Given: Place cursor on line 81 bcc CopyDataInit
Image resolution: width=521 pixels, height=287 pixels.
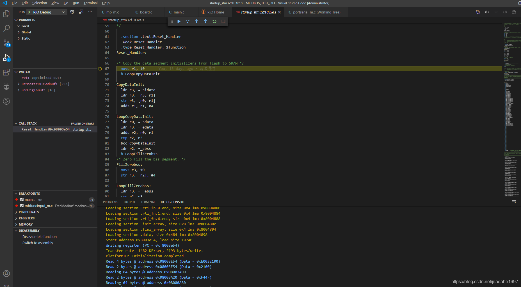Looking at the screenshot, I should click(138, 143).
